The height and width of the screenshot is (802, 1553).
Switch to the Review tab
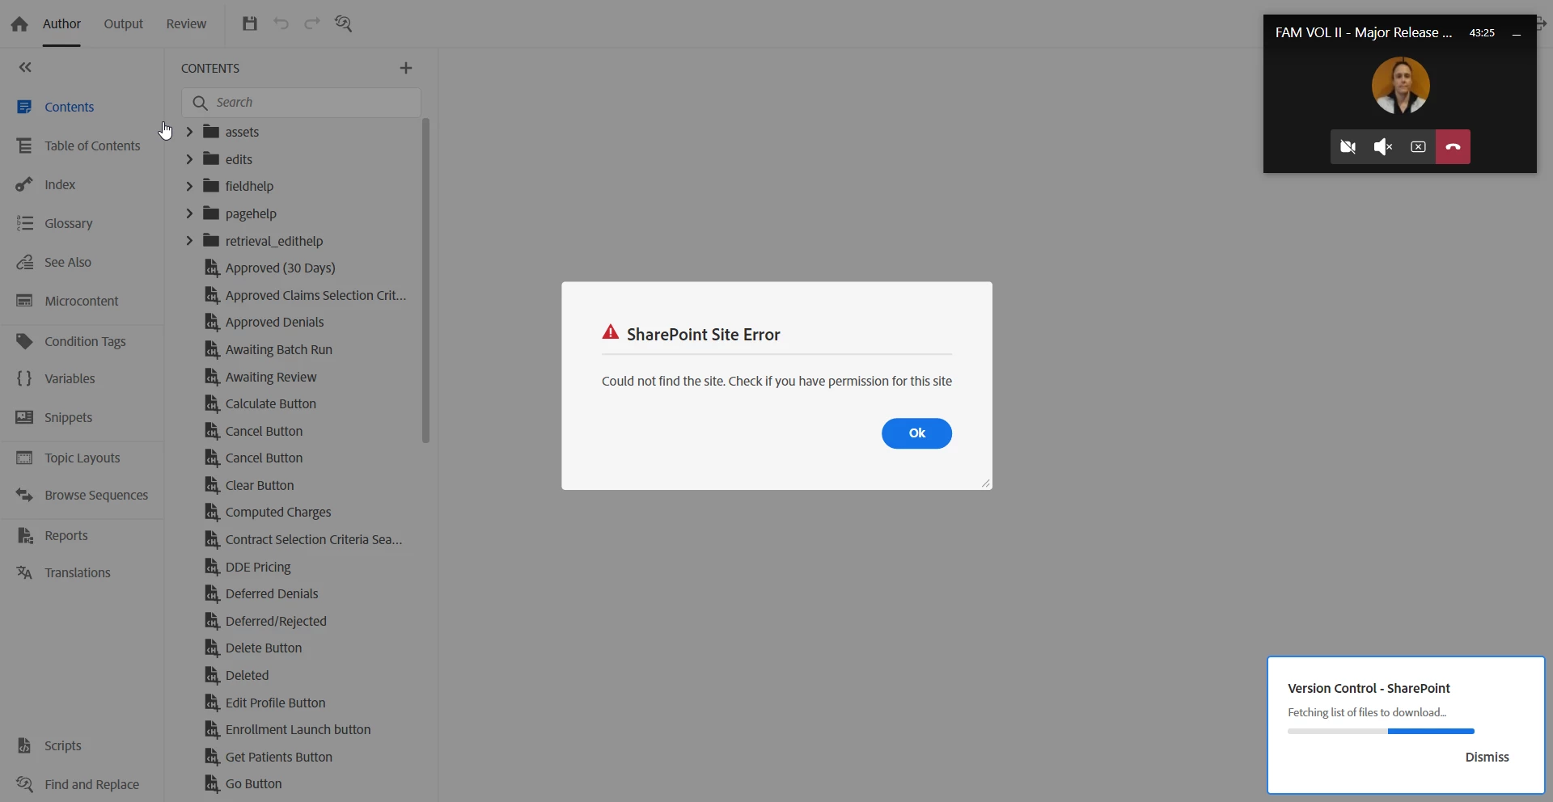[x=186, y=24]
